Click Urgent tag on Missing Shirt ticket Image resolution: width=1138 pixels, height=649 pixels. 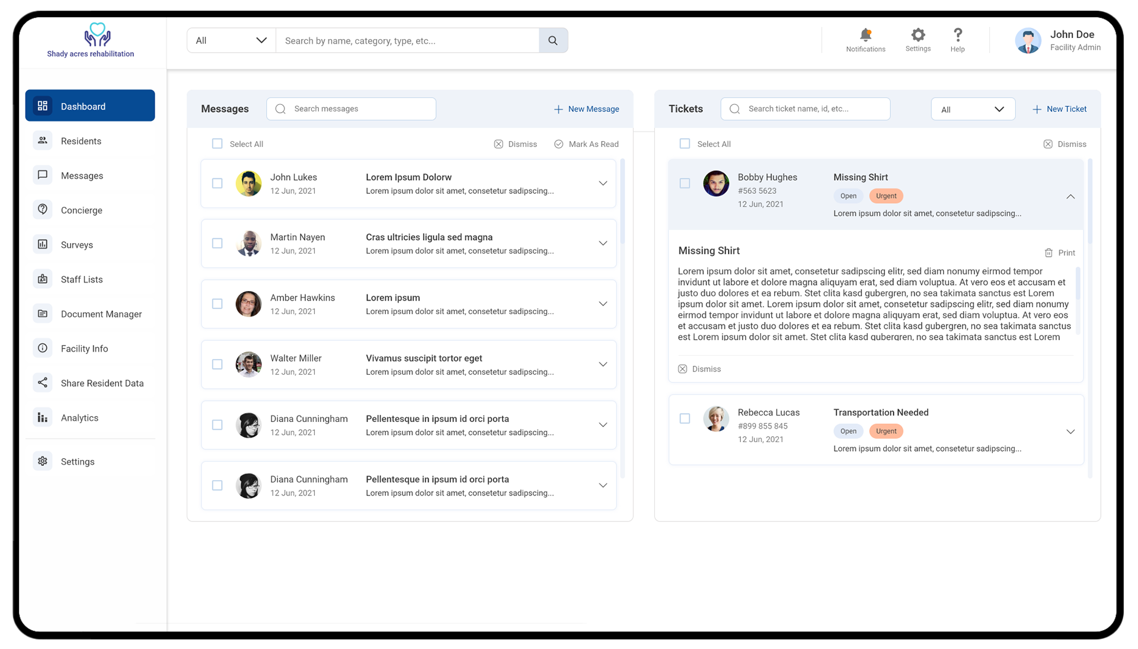point(886,196)
